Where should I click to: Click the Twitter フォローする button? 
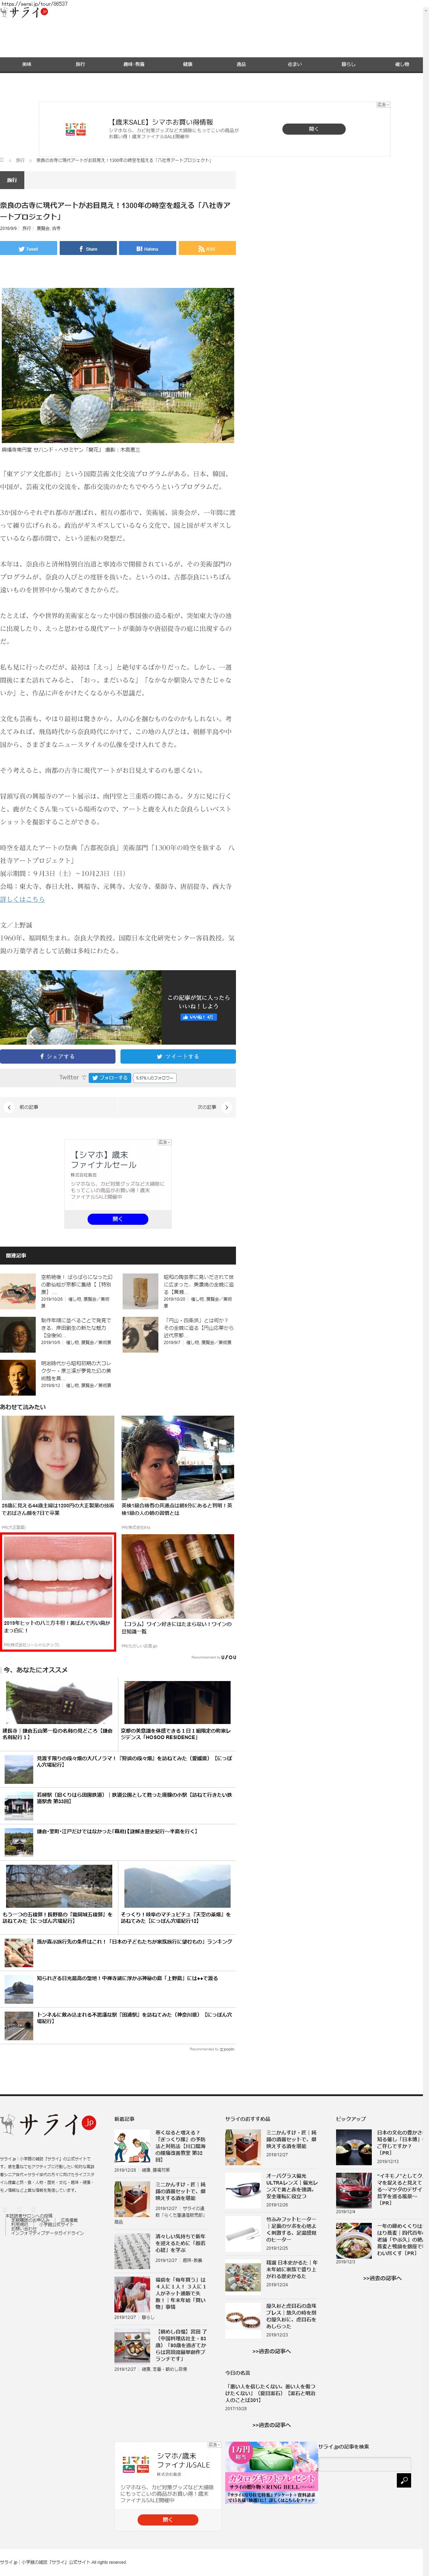pyautogui.click(x=110, y=1077)
